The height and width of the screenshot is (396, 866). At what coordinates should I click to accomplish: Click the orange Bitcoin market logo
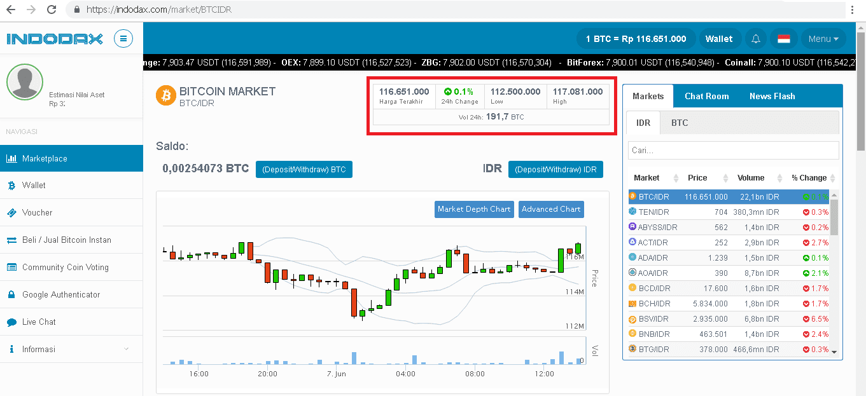tap(165, 96)
